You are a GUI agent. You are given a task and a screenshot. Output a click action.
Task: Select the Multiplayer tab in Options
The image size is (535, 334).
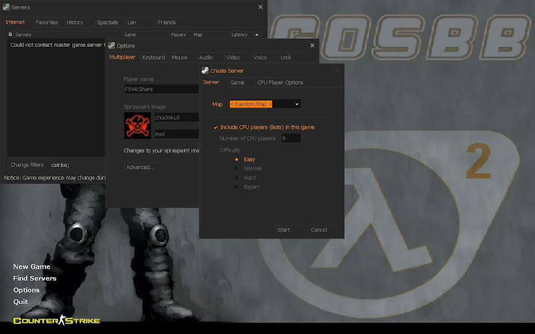(122, 57)
